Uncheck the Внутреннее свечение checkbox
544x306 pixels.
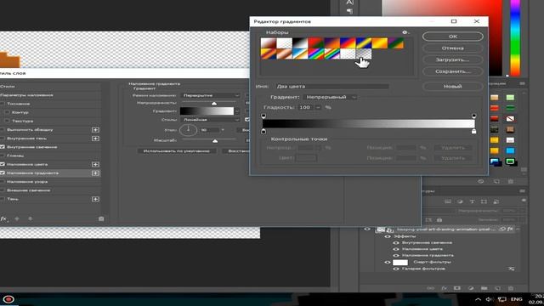pyautogui.click(x=3, y=147)
